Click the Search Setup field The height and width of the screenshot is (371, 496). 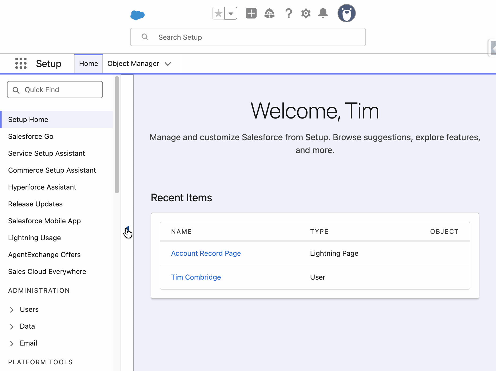click(248, 37)
